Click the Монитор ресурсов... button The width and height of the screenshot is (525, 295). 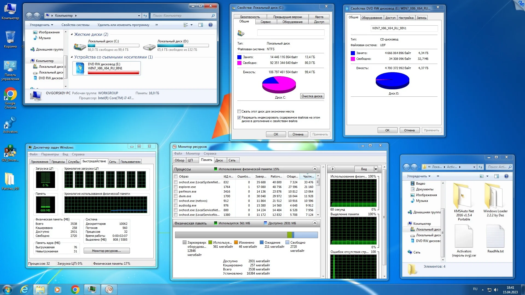[x=106, y=251]
